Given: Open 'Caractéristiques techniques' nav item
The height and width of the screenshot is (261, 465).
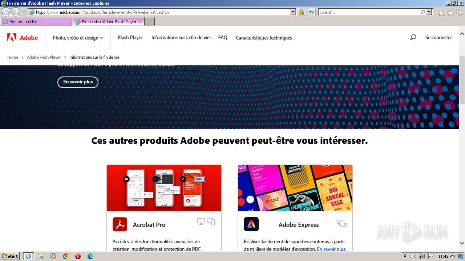Looking at the screenshot, I should click(264, 38).
